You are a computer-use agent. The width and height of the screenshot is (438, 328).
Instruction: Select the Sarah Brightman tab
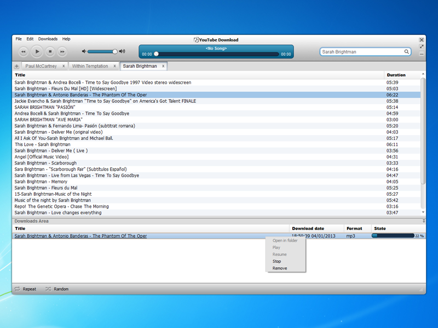pyautogui.click(x=140, y=66)
